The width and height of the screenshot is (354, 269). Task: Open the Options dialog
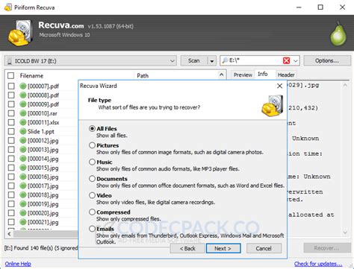pyautogui.click(x=327, y=60)
